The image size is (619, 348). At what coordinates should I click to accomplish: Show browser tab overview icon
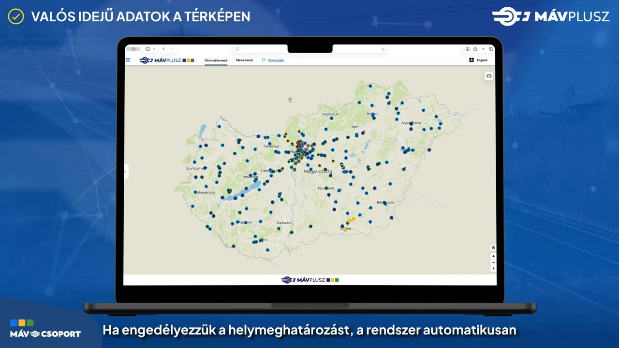point(491,49)
